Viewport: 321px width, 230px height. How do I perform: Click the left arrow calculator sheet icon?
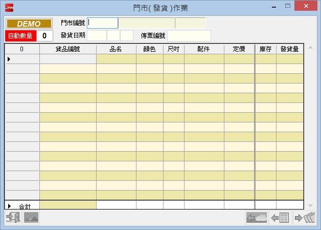tap(280, 218)
